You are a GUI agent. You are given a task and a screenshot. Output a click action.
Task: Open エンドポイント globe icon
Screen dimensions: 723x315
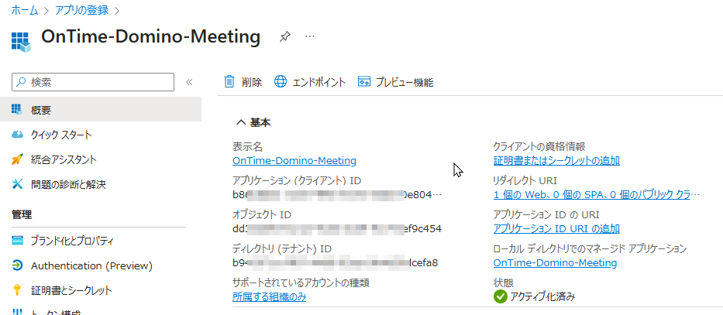click(x=281, y=82)
